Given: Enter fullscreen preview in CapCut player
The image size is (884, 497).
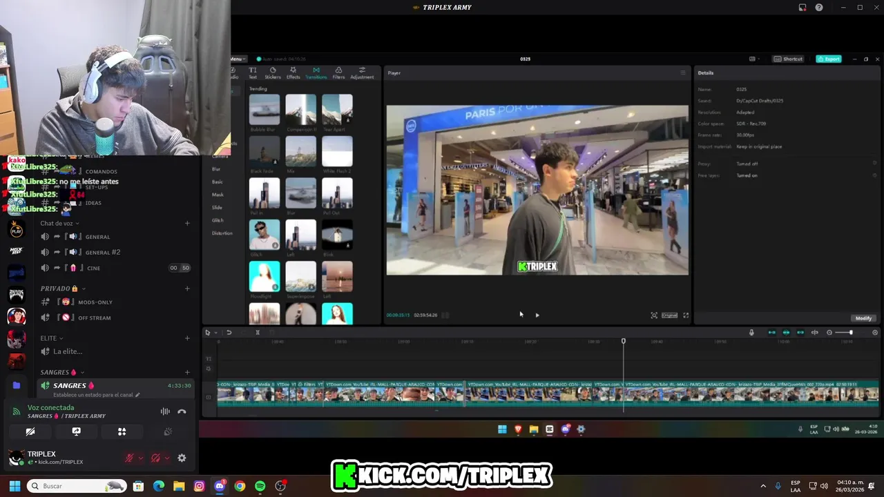Looking at the screenshot, I should pos(686,315).
